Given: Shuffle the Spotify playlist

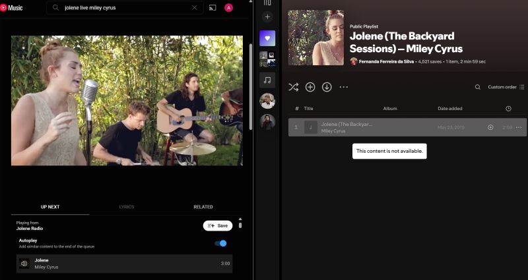Looking at the screenshot, I should click(294, 87).
